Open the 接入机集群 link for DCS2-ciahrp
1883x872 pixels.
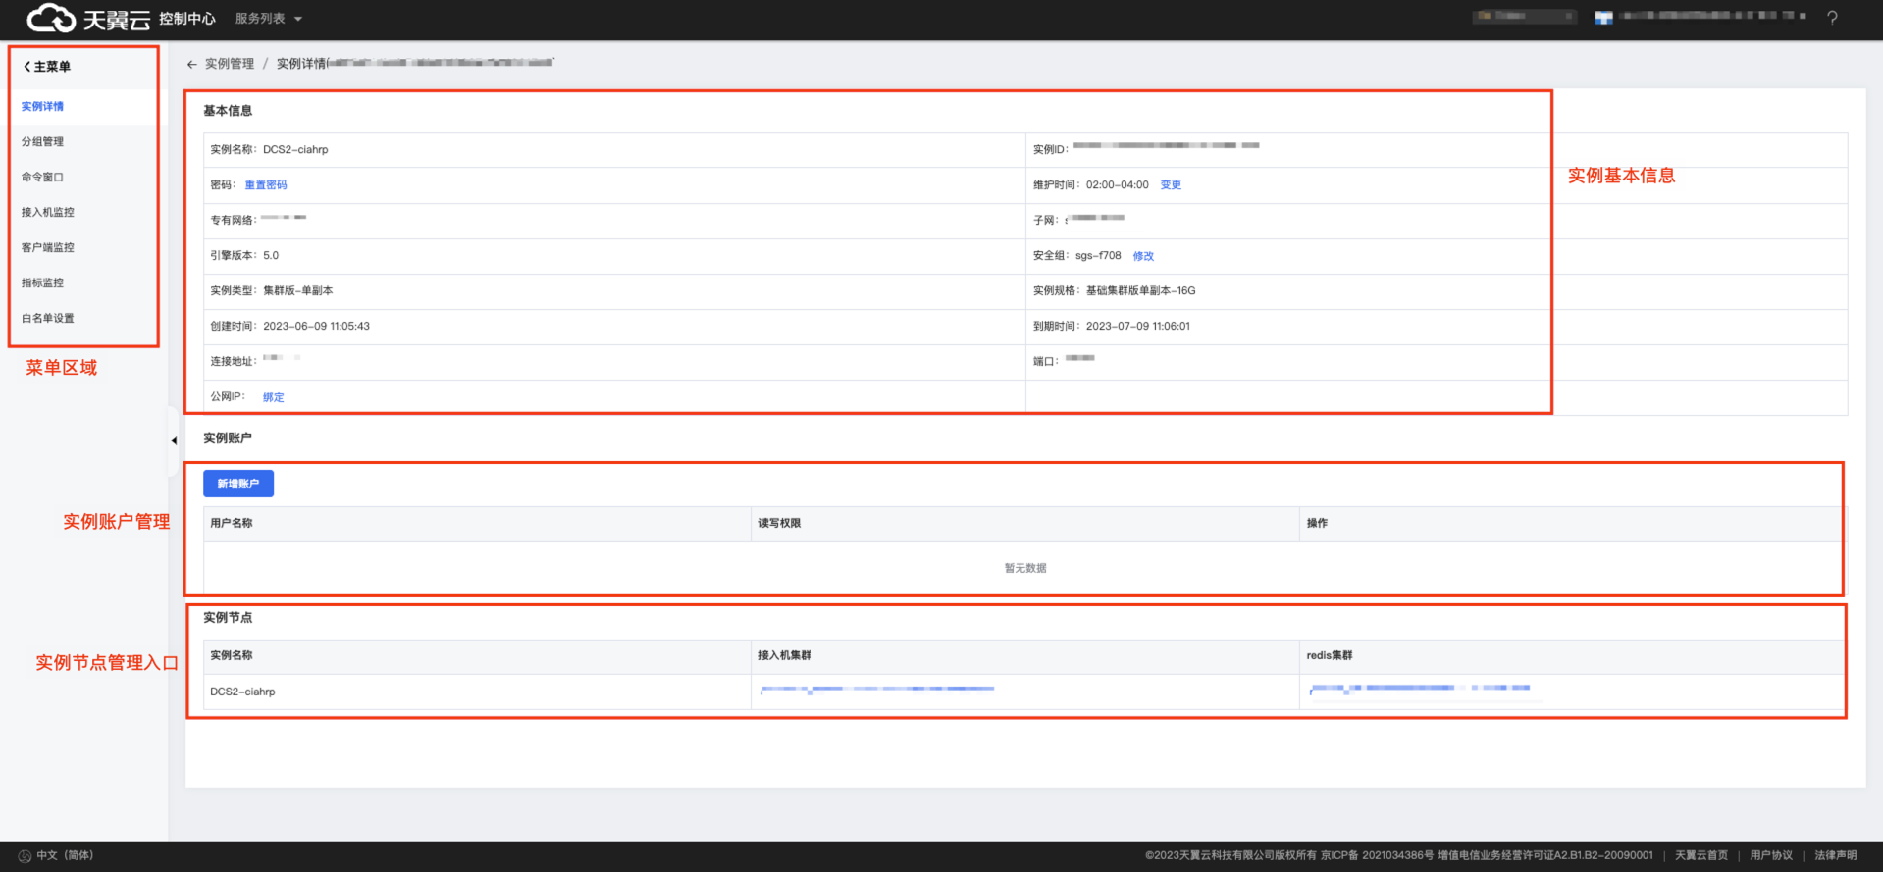tap(877, 690)
